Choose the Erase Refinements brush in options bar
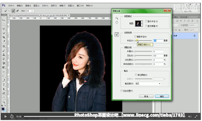The image size is (202, 121). tap(18, 11)
